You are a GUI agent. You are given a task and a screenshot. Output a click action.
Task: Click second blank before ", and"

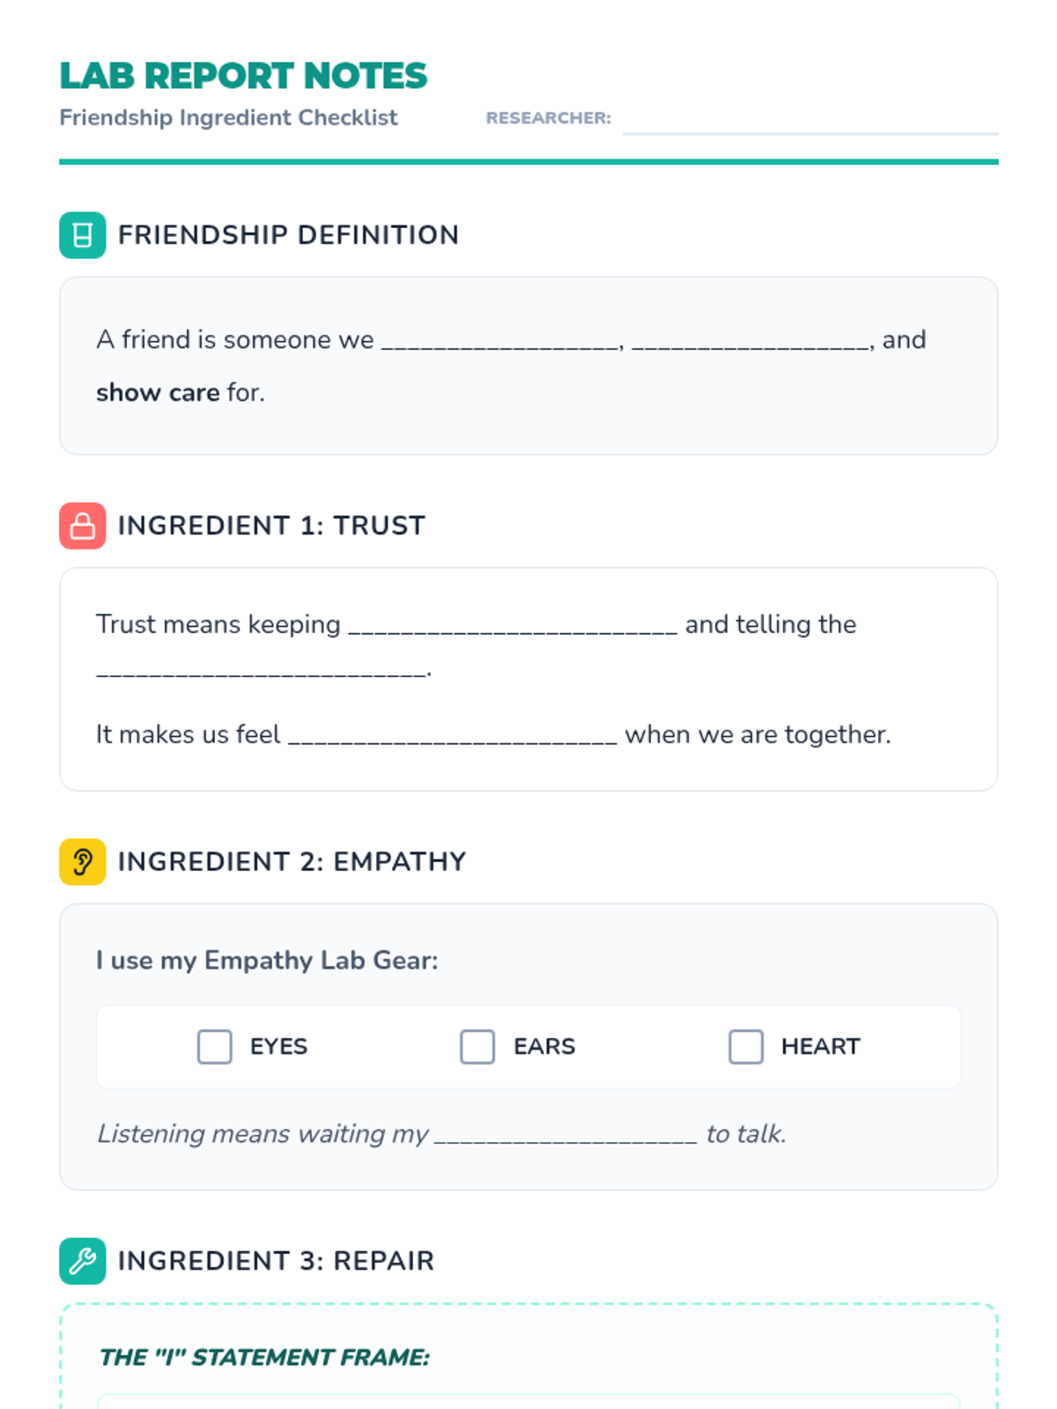(x=750, y=341)
